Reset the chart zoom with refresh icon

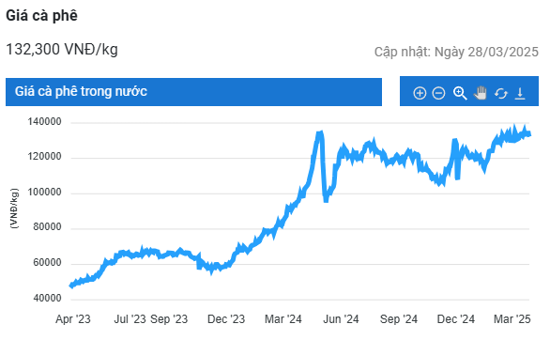(501, 94)
